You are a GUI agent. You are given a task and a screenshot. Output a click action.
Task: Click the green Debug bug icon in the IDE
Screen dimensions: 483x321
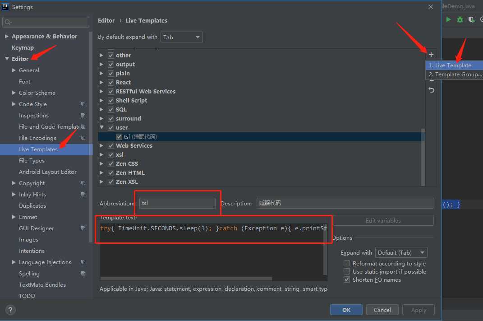(x=460, y=20)
